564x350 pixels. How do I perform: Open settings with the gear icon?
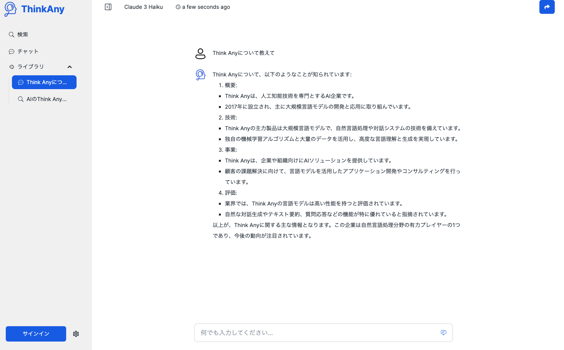(x=76, y=334)
